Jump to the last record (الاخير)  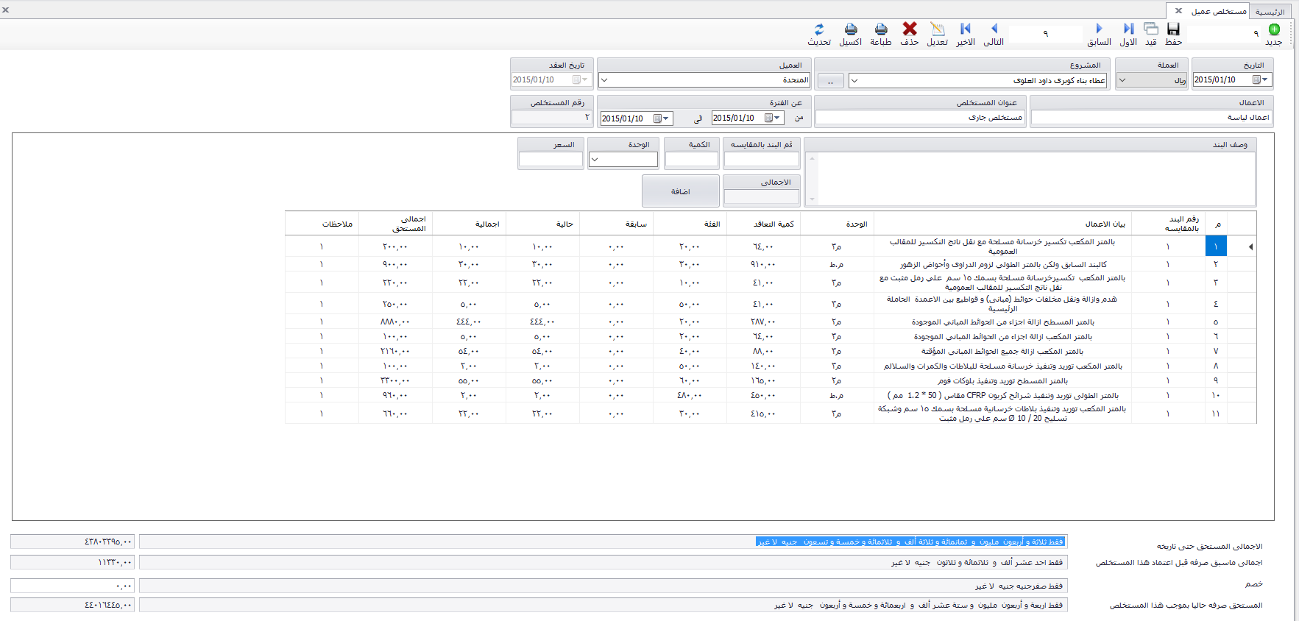[x=966, y=30]
